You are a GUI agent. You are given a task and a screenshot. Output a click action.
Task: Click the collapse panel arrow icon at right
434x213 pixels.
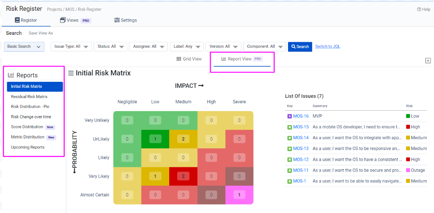(428, 61)
